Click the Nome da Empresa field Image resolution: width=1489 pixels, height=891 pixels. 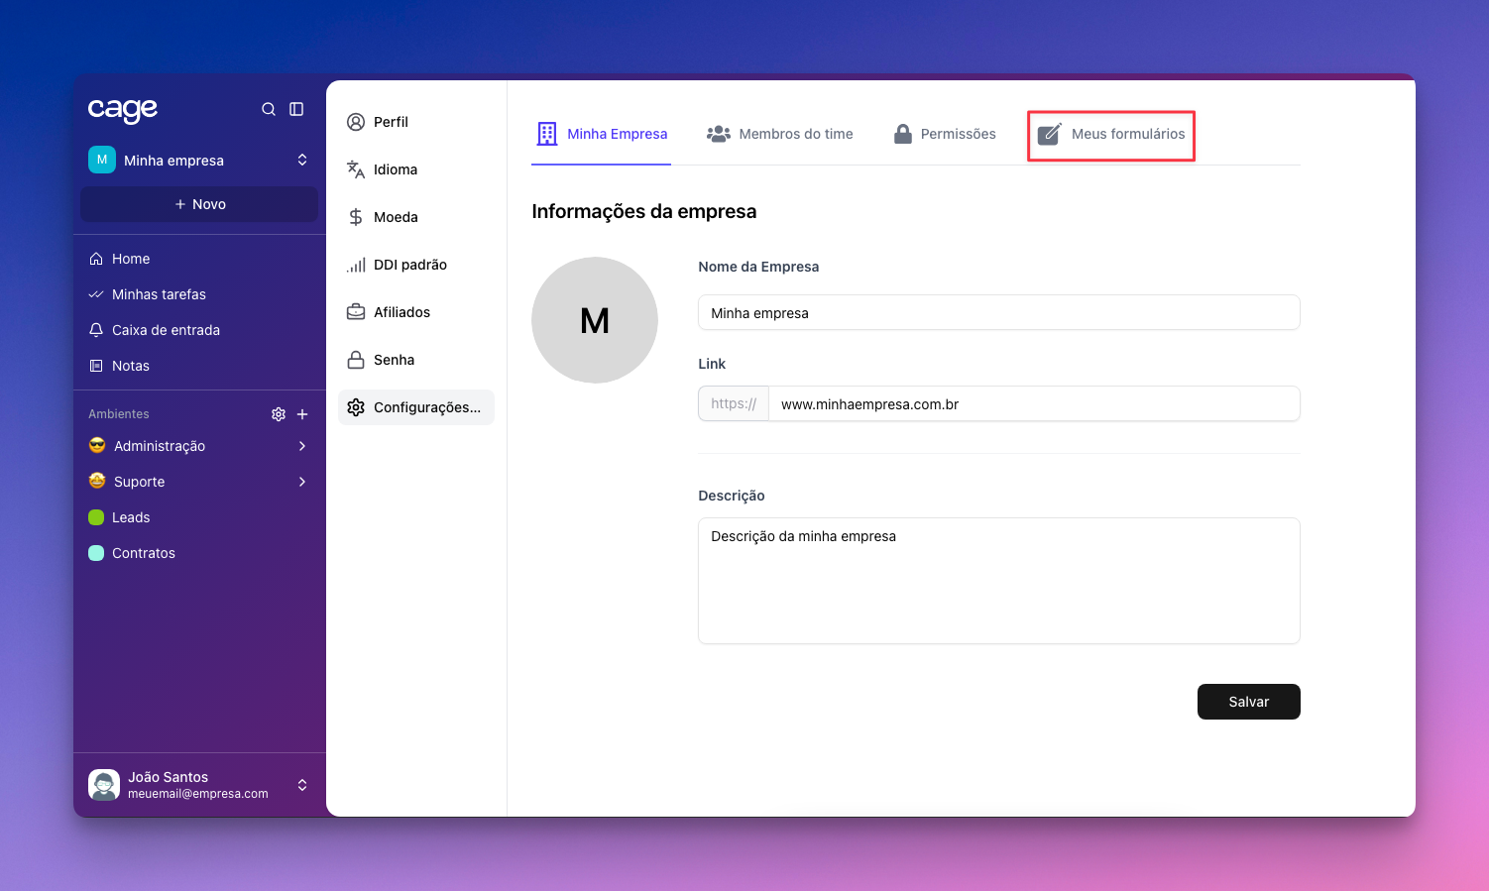click(x=998, y=313)
